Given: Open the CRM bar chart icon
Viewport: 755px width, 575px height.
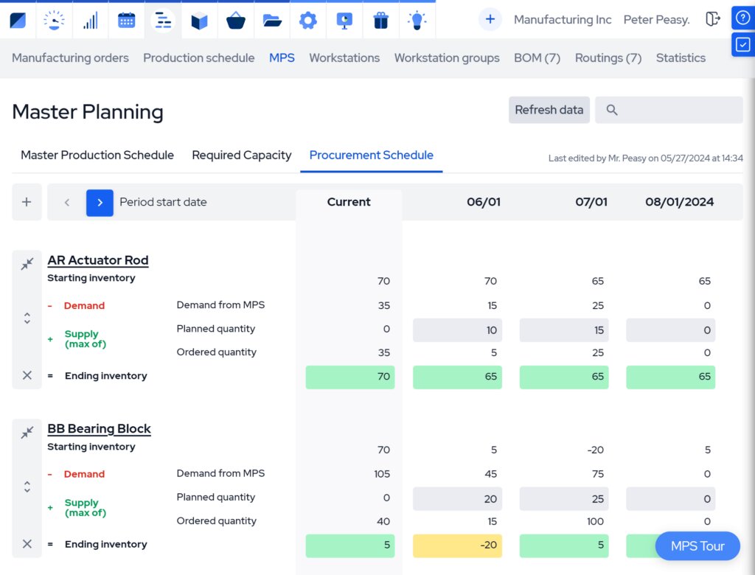Looking at the screenshot, I should click(x=90, y=21).
